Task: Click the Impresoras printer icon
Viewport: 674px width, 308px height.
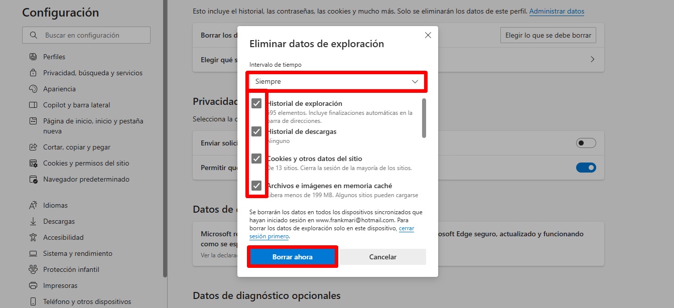Action: 33,285
